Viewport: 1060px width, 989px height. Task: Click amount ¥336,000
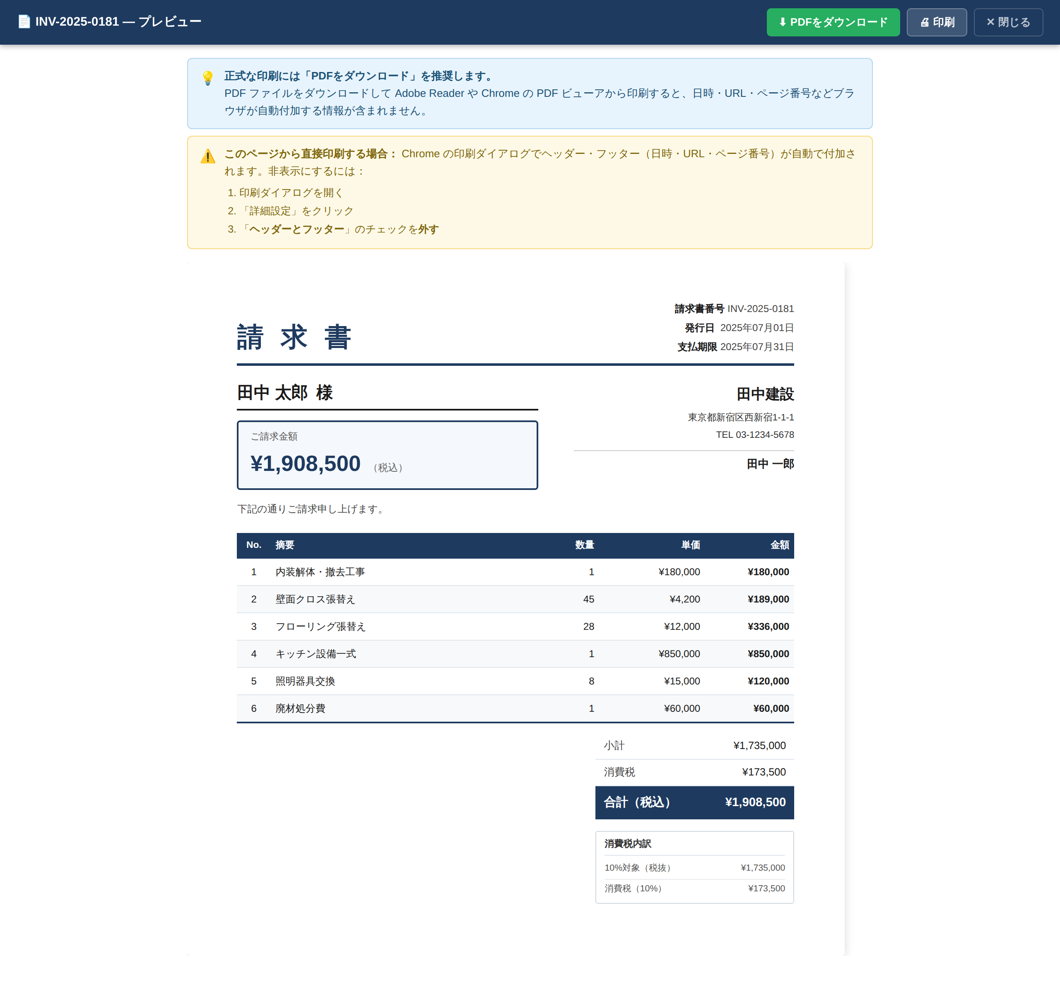(768, 627)
